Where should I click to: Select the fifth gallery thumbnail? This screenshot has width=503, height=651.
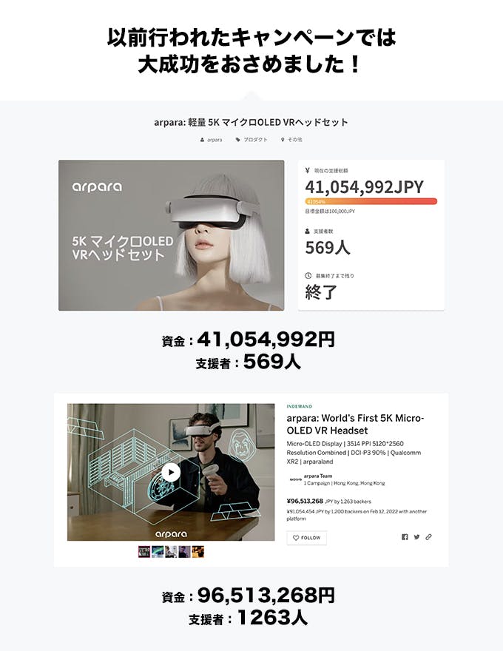198,552
